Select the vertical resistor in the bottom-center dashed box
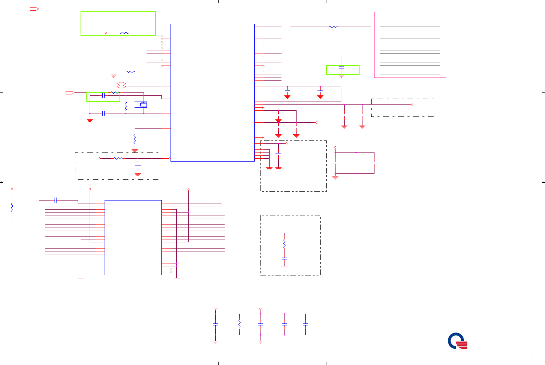 (284, 244)
